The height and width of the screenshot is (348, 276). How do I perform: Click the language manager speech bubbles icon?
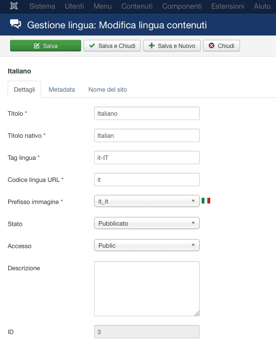click(15, 24)
